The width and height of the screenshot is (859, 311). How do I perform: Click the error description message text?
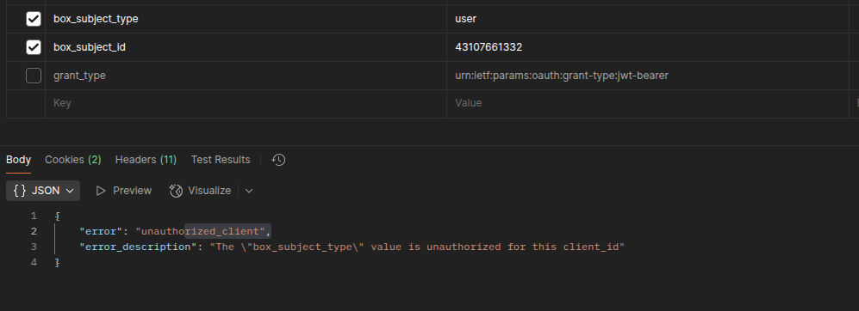pos(418,247)
